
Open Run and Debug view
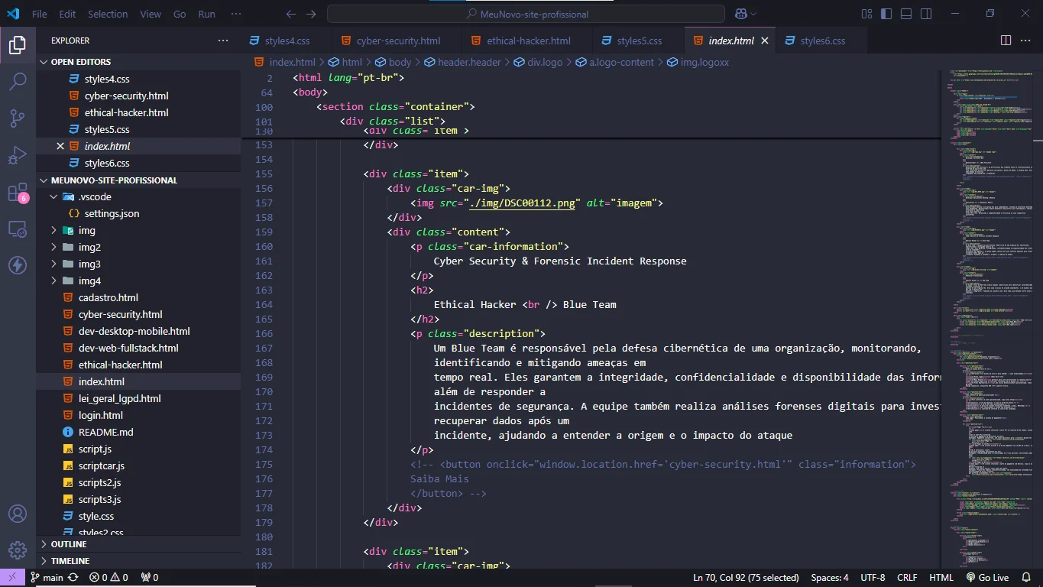(x=18, y=155)
